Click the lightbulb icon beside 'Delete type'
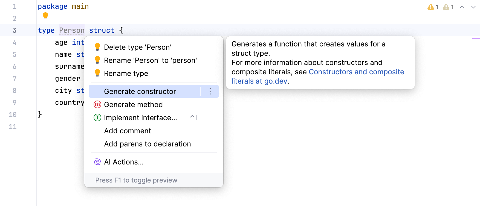Screen dimensions: 480x206 [x=97, y=47]
